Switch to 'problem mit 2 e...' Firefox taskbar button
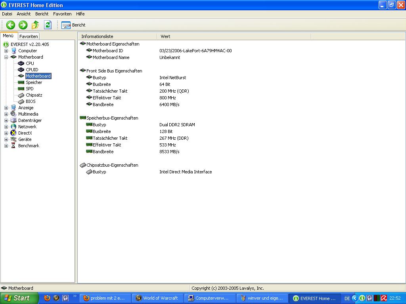Viewport: 406px width, 304px height. [x=105, y=298]
